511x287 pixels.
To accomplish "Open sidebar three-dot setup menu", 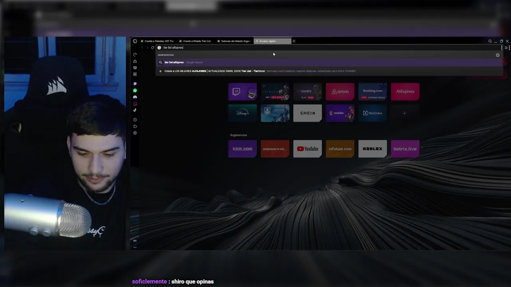I will point(135,247).
